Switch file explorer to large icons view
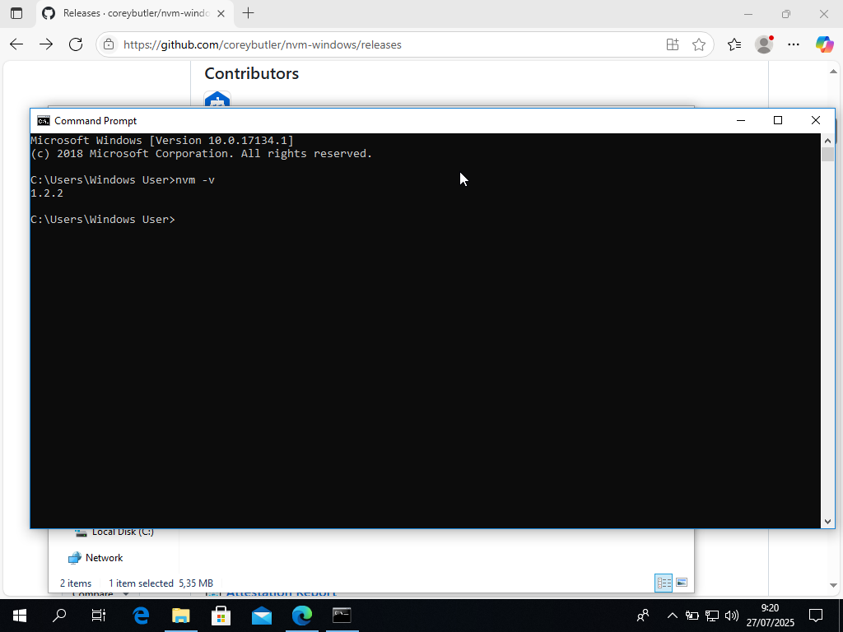 click(x=682, y=583)
